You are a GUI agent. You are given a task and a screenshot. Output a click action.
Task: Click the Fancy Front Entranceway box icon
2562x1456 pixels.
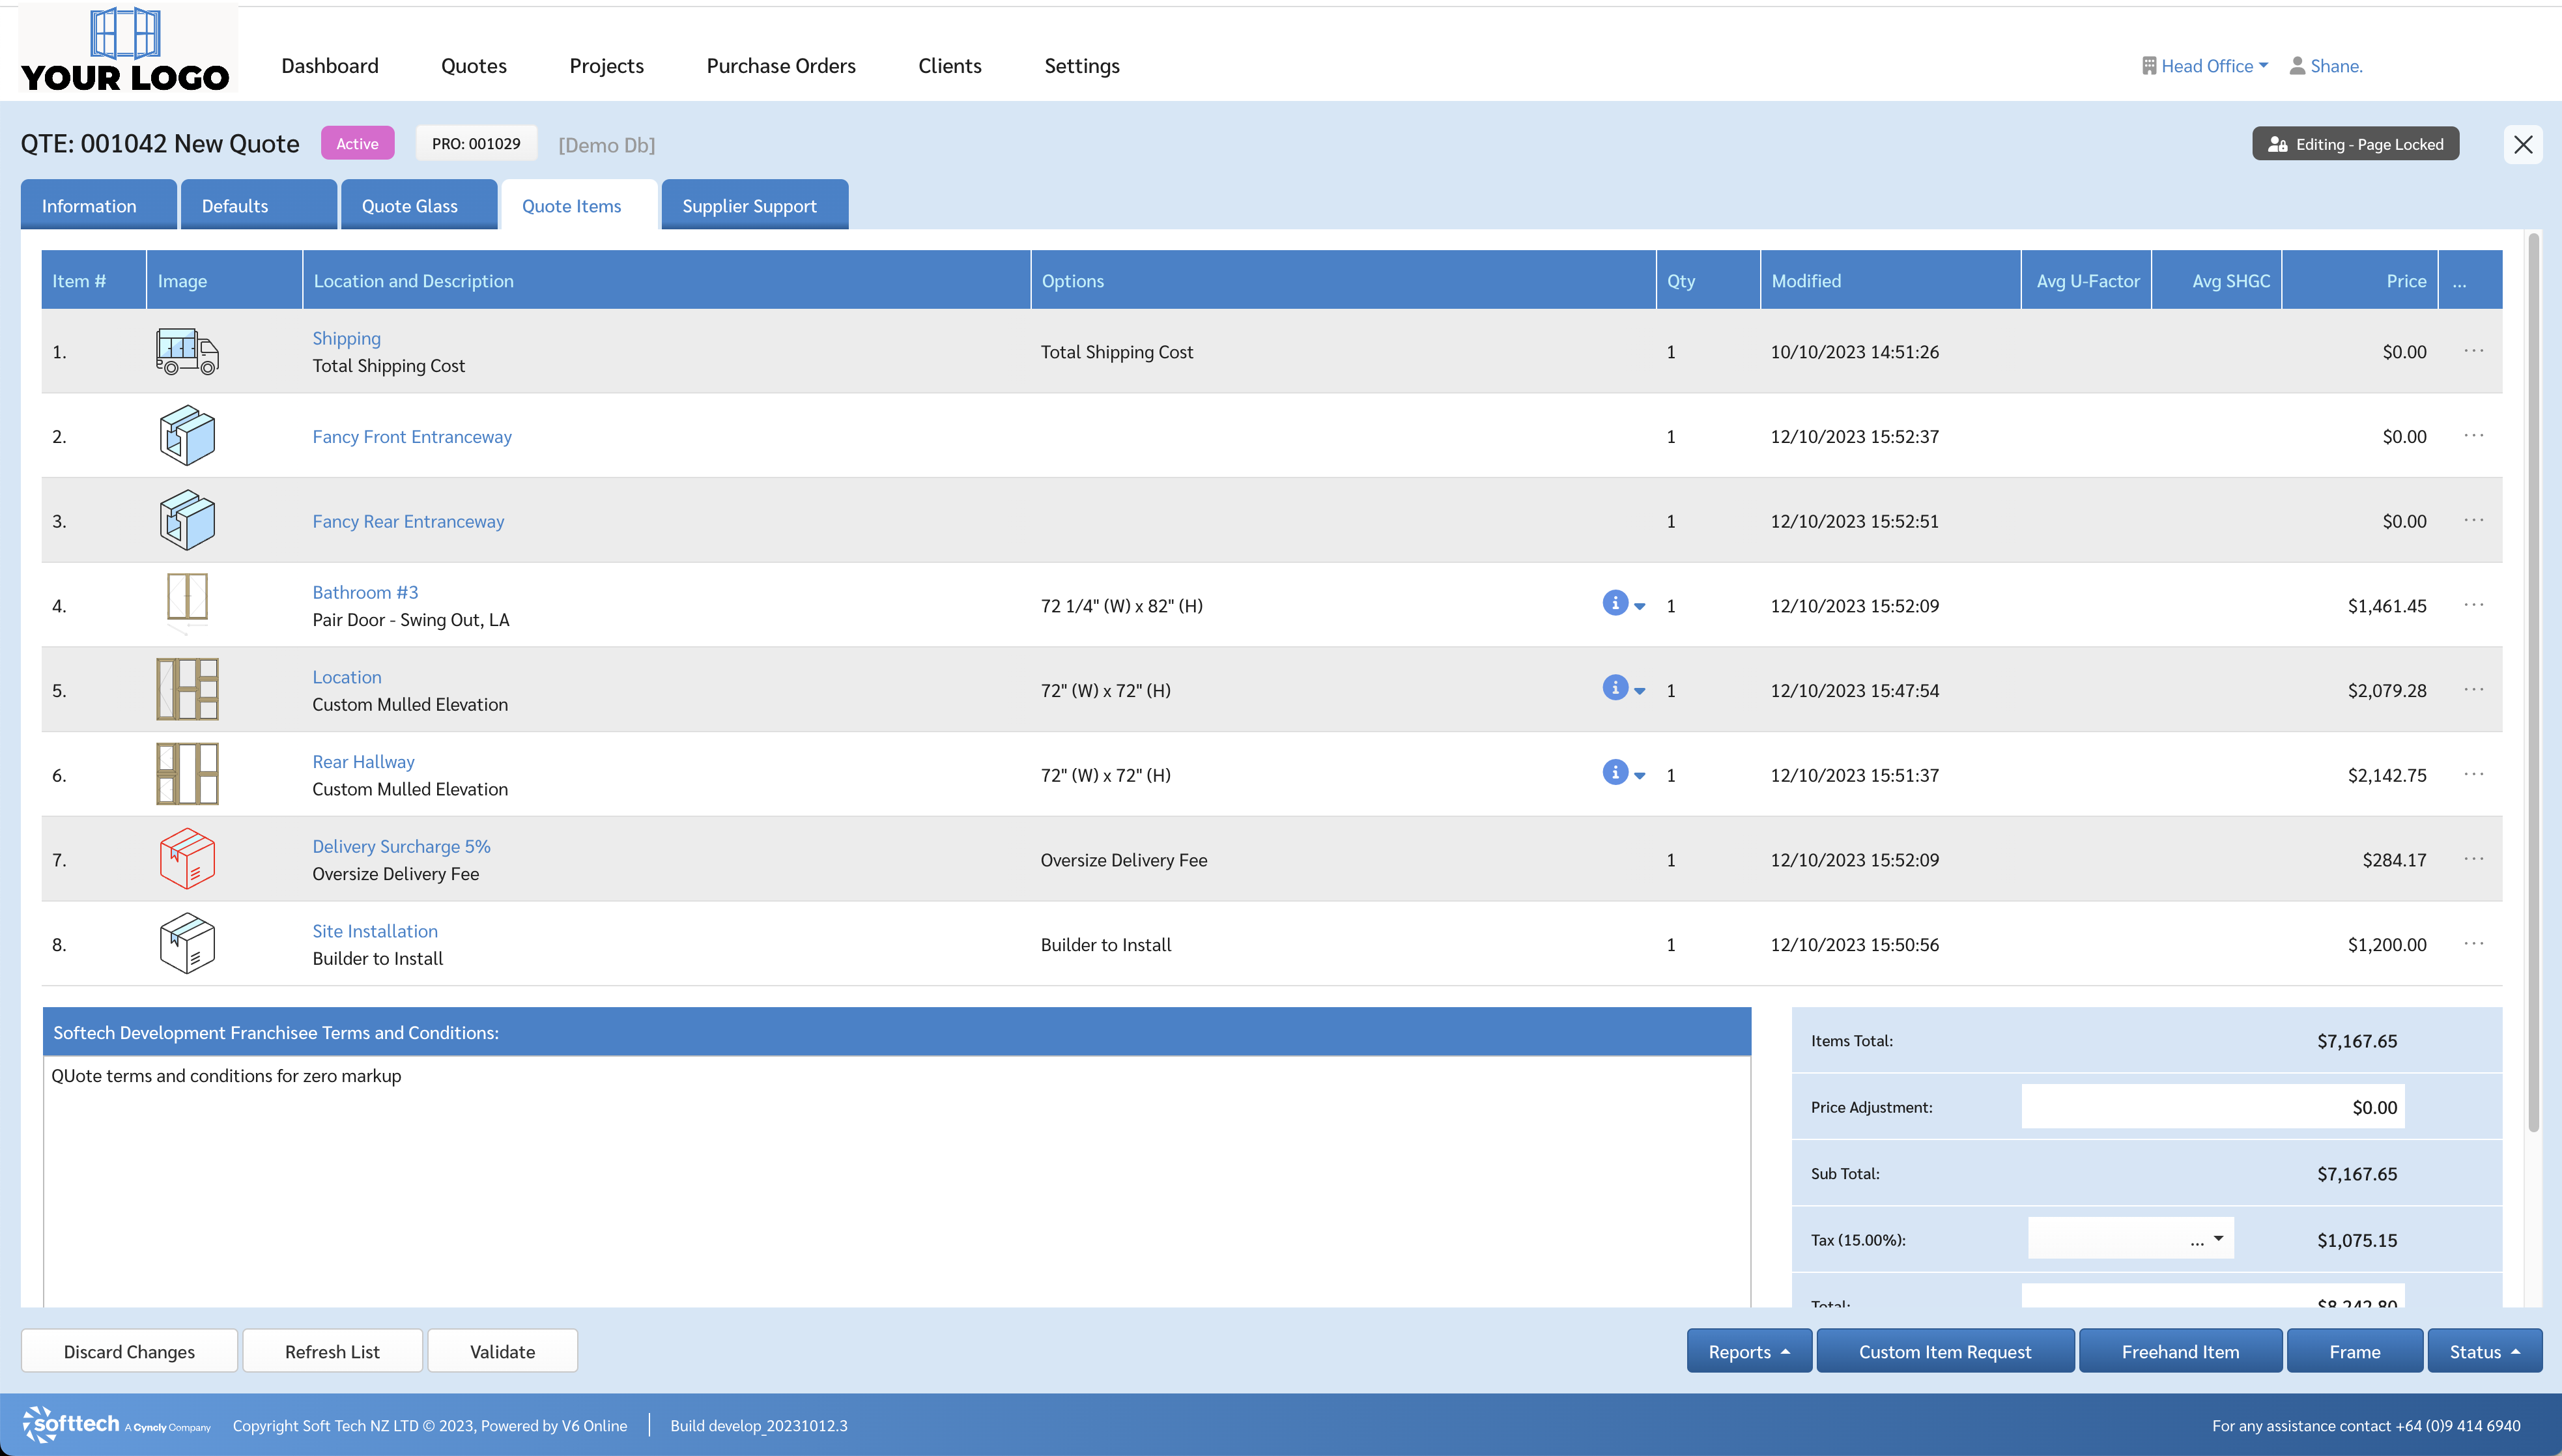coord(187,436)
